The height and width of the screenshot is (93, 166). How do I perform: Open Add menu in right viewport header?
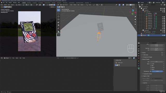pyautogui.click(x=78, y=5)
